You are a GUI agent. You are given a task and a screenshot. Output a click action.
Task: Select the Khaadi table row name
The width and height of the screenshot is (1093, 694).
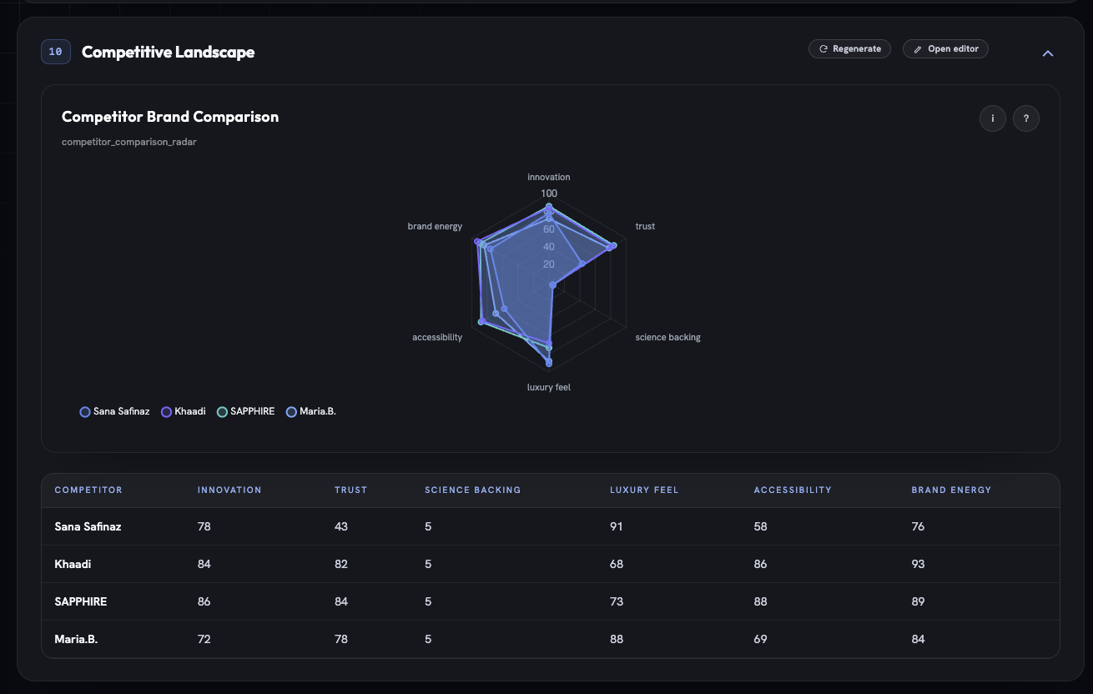(x=73, y=565)
